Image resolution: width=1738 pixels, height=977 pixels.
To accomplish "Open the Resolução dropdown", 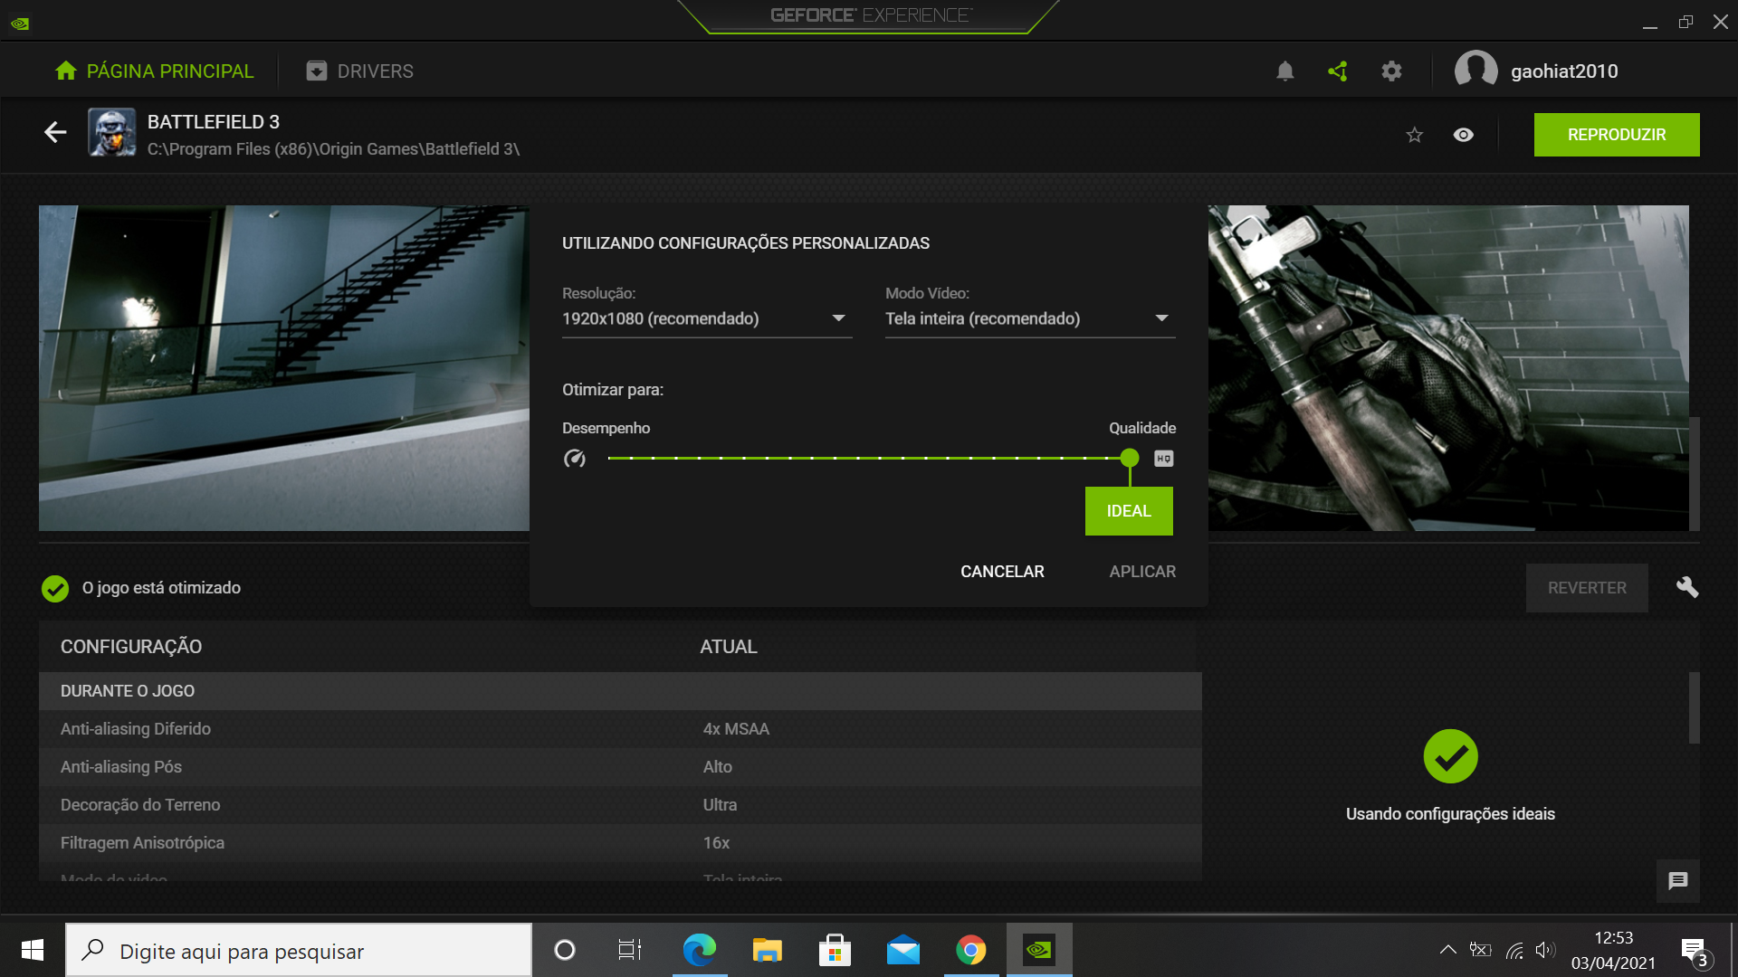I will click(707, 318).
